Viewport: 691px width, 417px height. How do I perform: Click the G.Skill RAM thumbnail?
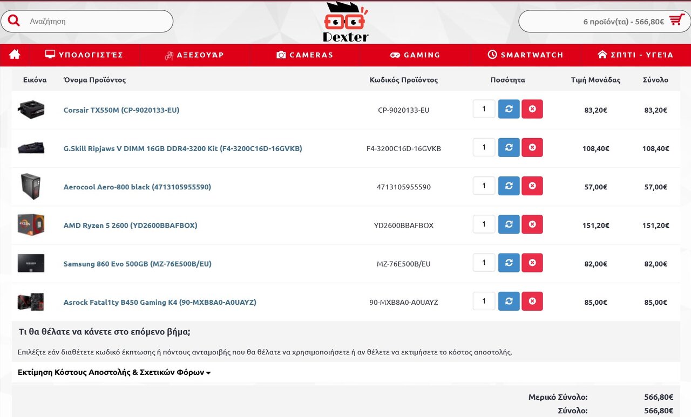click(x=31, y=148)
